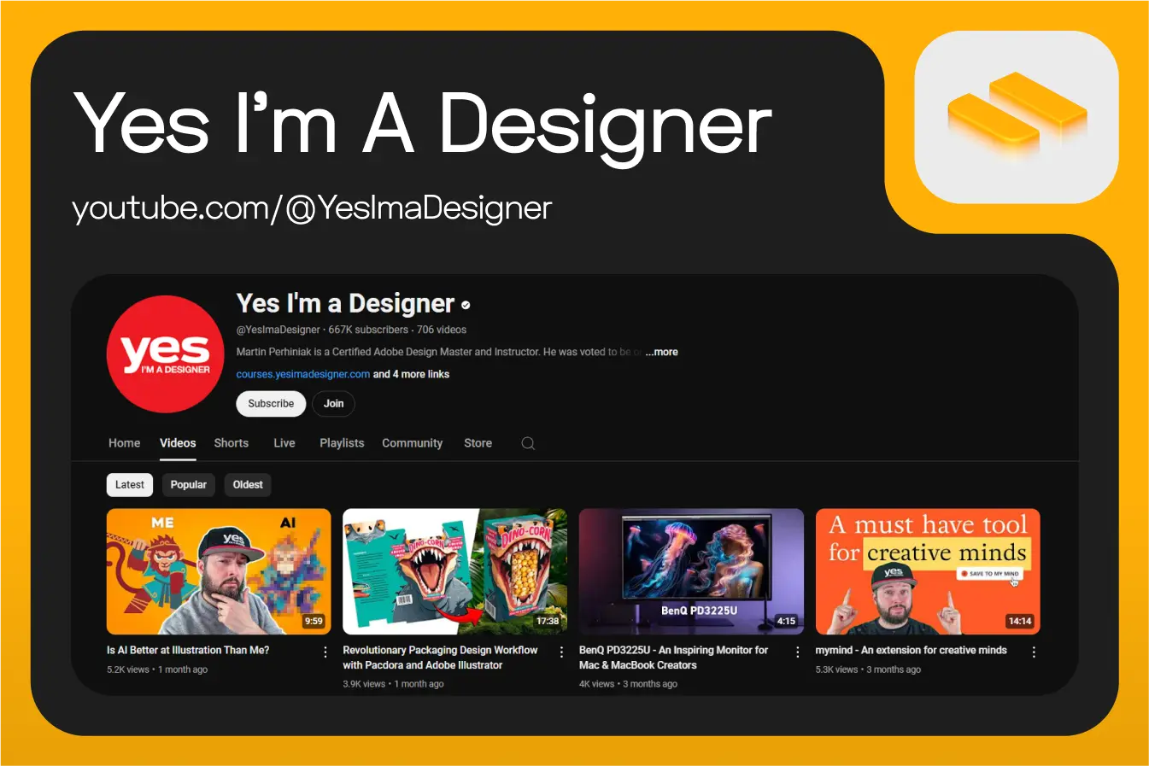
Task: Click the yellow app logo in the top corner
Action: [x=1015, y=117]
